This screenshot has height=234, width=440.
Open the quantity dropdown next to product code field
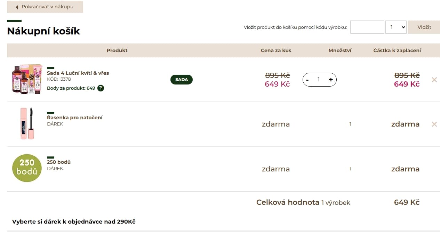tap(396, 27)
